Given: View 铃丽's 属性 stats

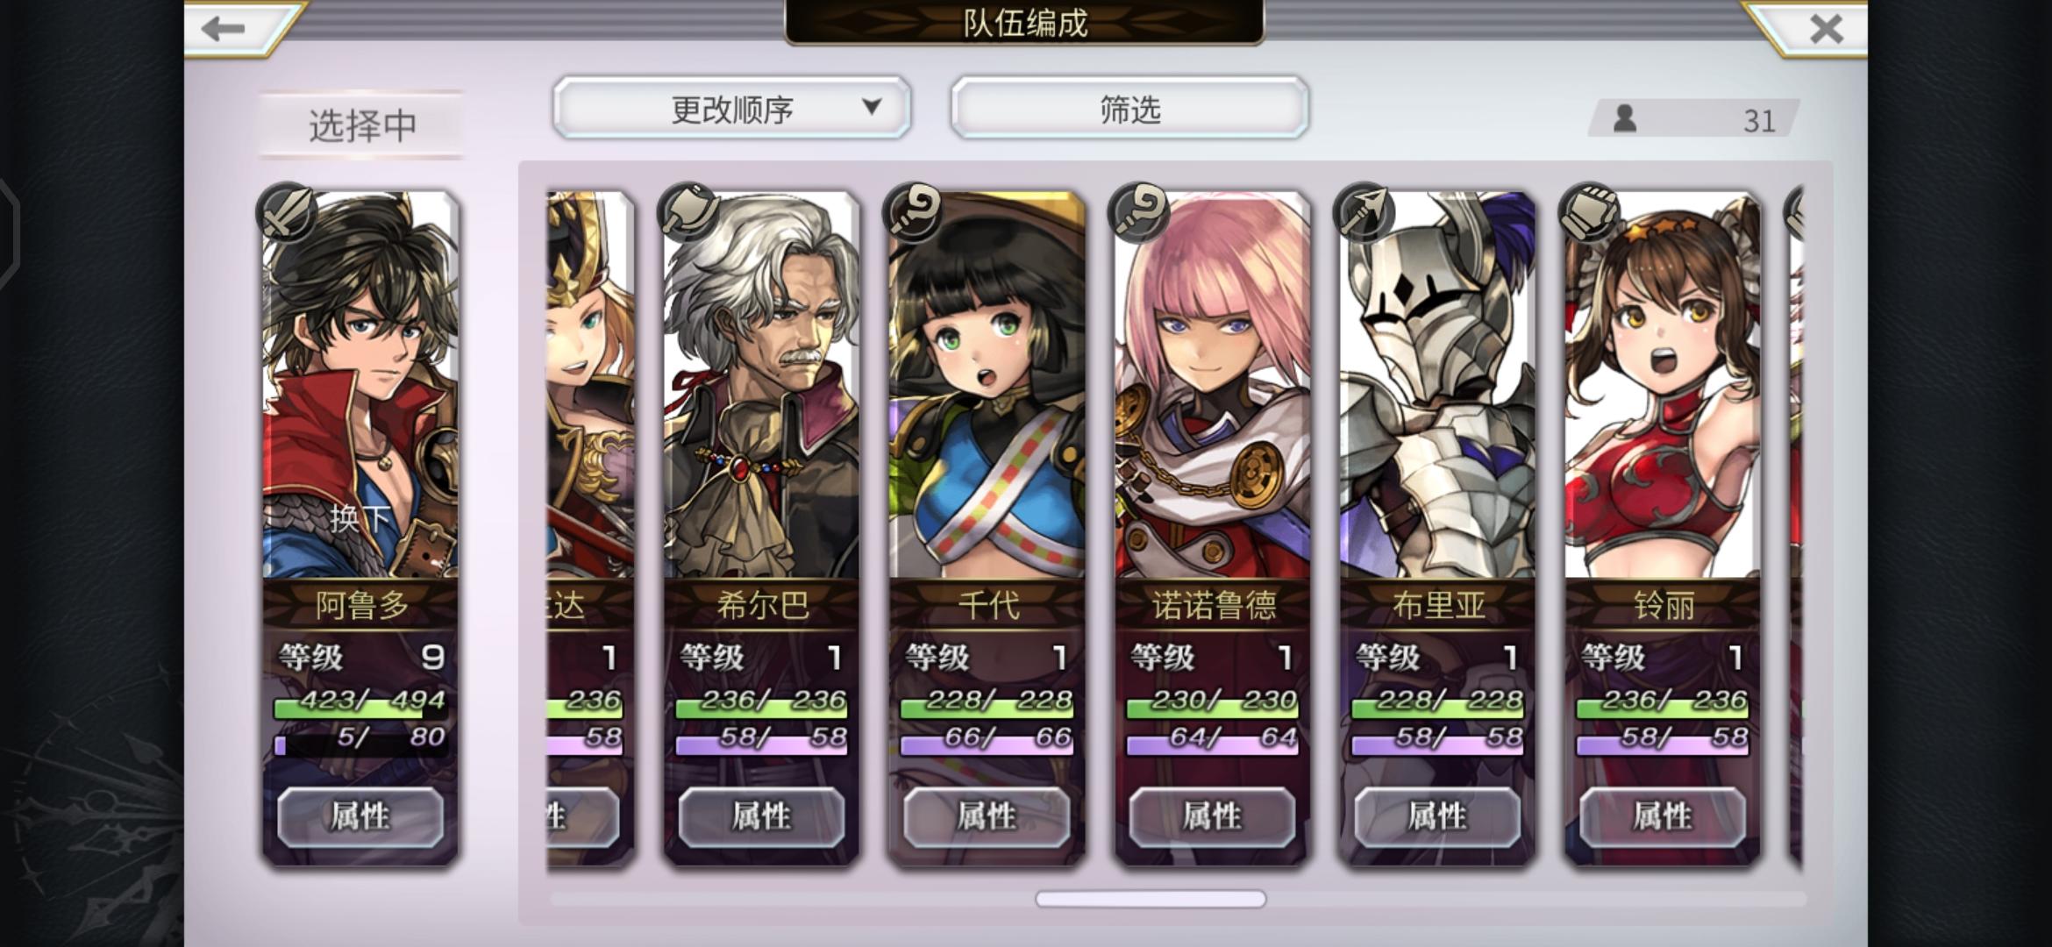Looking at the screenshot, I should [1663, 816].
